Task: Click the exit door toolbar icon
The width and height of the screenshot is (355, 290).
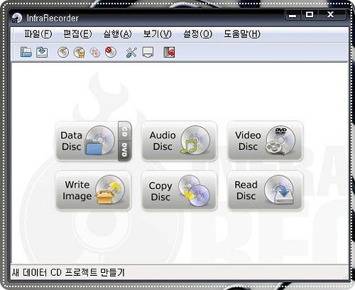Action: (169, 53)
